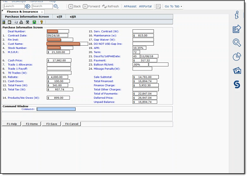Click the yellow question mark help icon
This screenshot has height=177, width=248.
point(42,22)
